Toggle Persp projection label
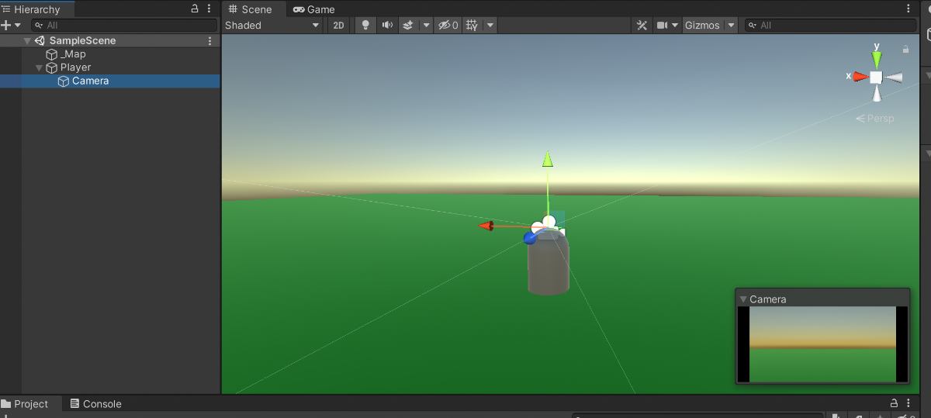Viewport: 931px width, 418px height. pos(875,119)
